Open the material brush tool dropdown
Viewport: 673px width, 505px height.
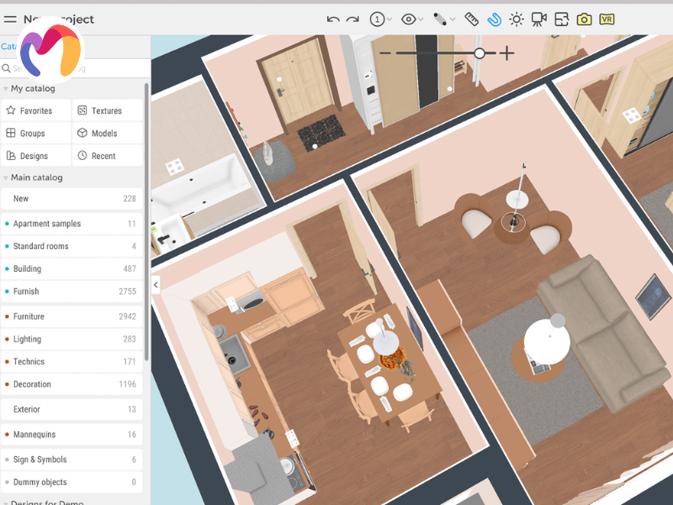(x=443, y=19)
